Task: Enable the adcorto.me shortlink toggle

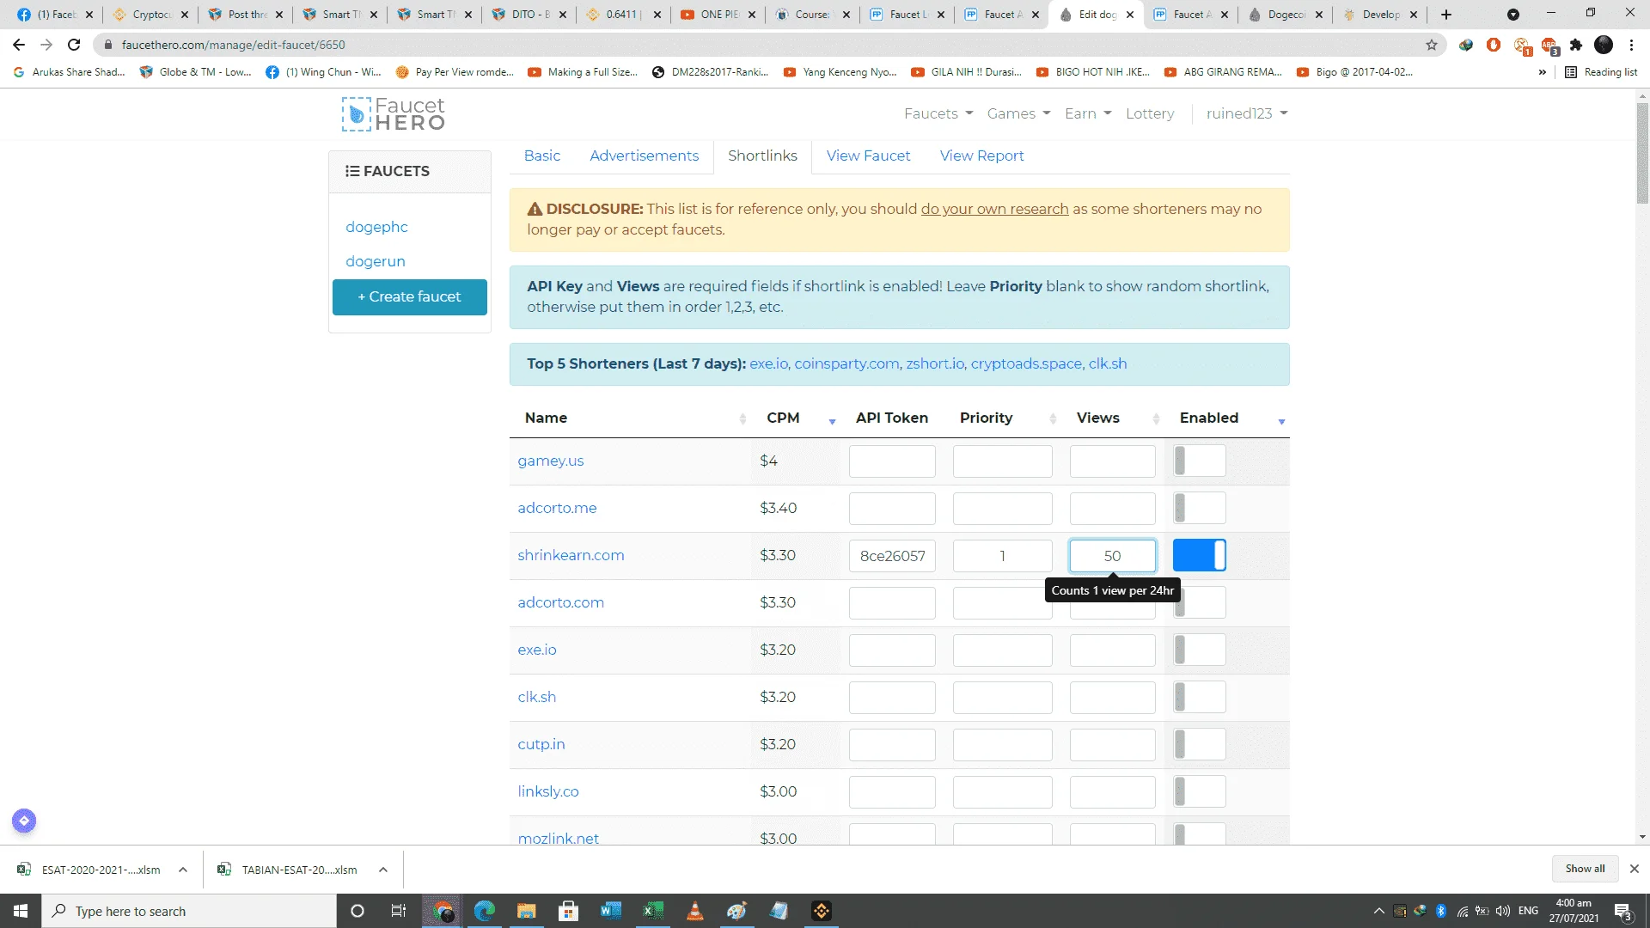Action: coord(1200,509)
